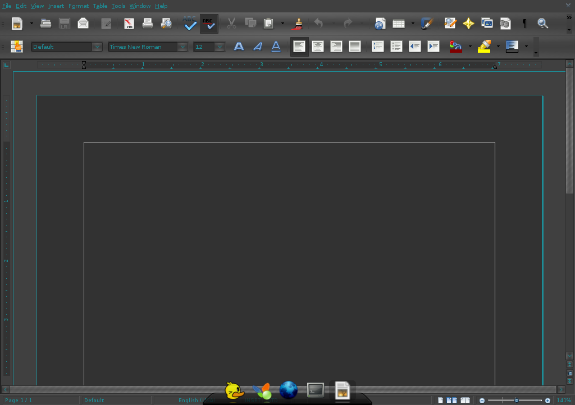
Task: Select the Clone Formatting paintbrush
Action: [298, 24]
